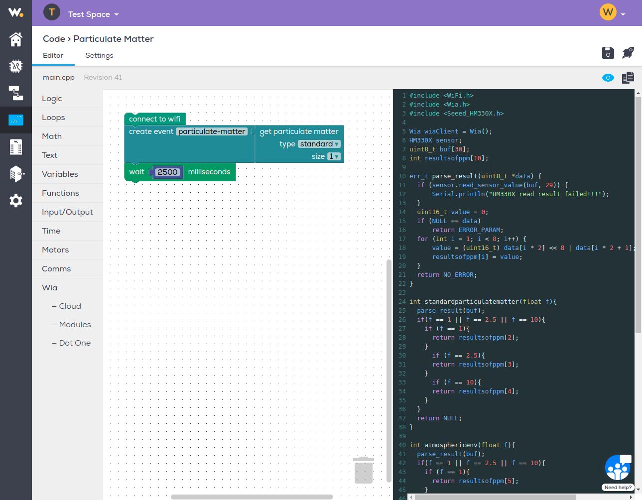This screenshot has height=500, width=642.
Task: Edit the particulate-matter event name field
Action: [212, 131]
